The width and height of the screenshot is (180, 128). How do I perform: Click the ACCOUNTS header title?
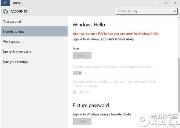(x=19, y=11)
